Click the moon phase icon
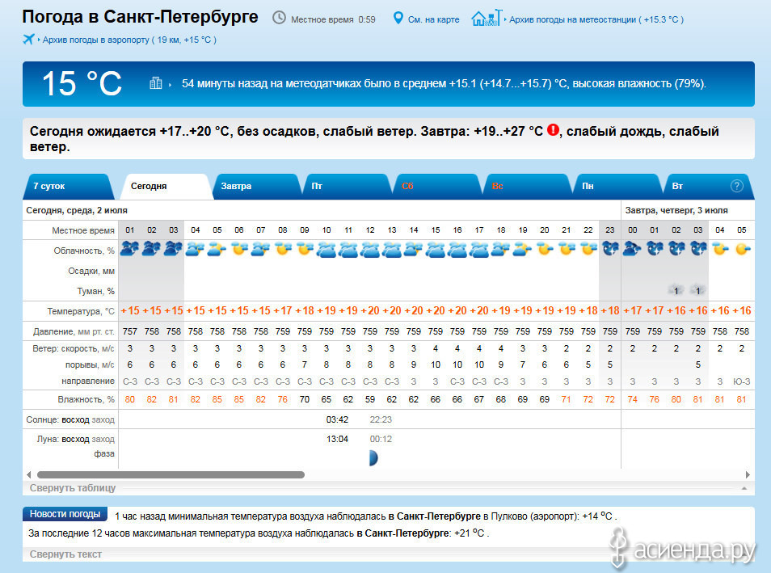 [x=373, y=458]
